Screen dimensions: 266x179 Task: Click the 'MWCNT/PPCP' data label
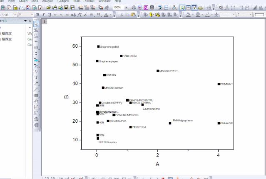coord(168,71)
